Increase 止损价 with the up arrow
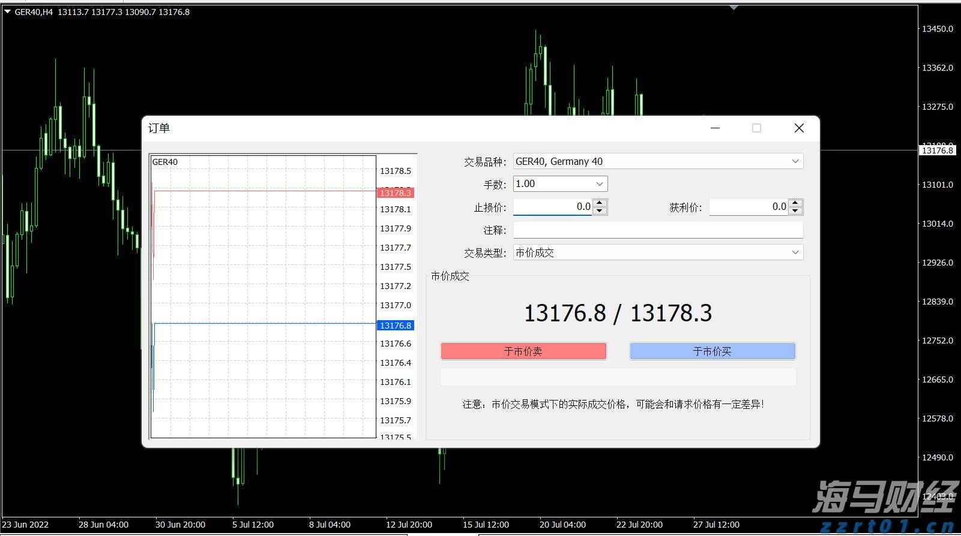Image resolution: width=961 pixels, height=536 pixels. click(x=600, y=203)
